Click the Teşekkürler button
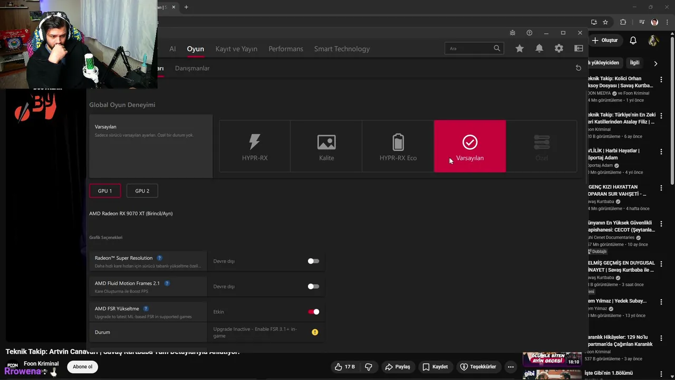The image size is (675, 380). (478, 367)
